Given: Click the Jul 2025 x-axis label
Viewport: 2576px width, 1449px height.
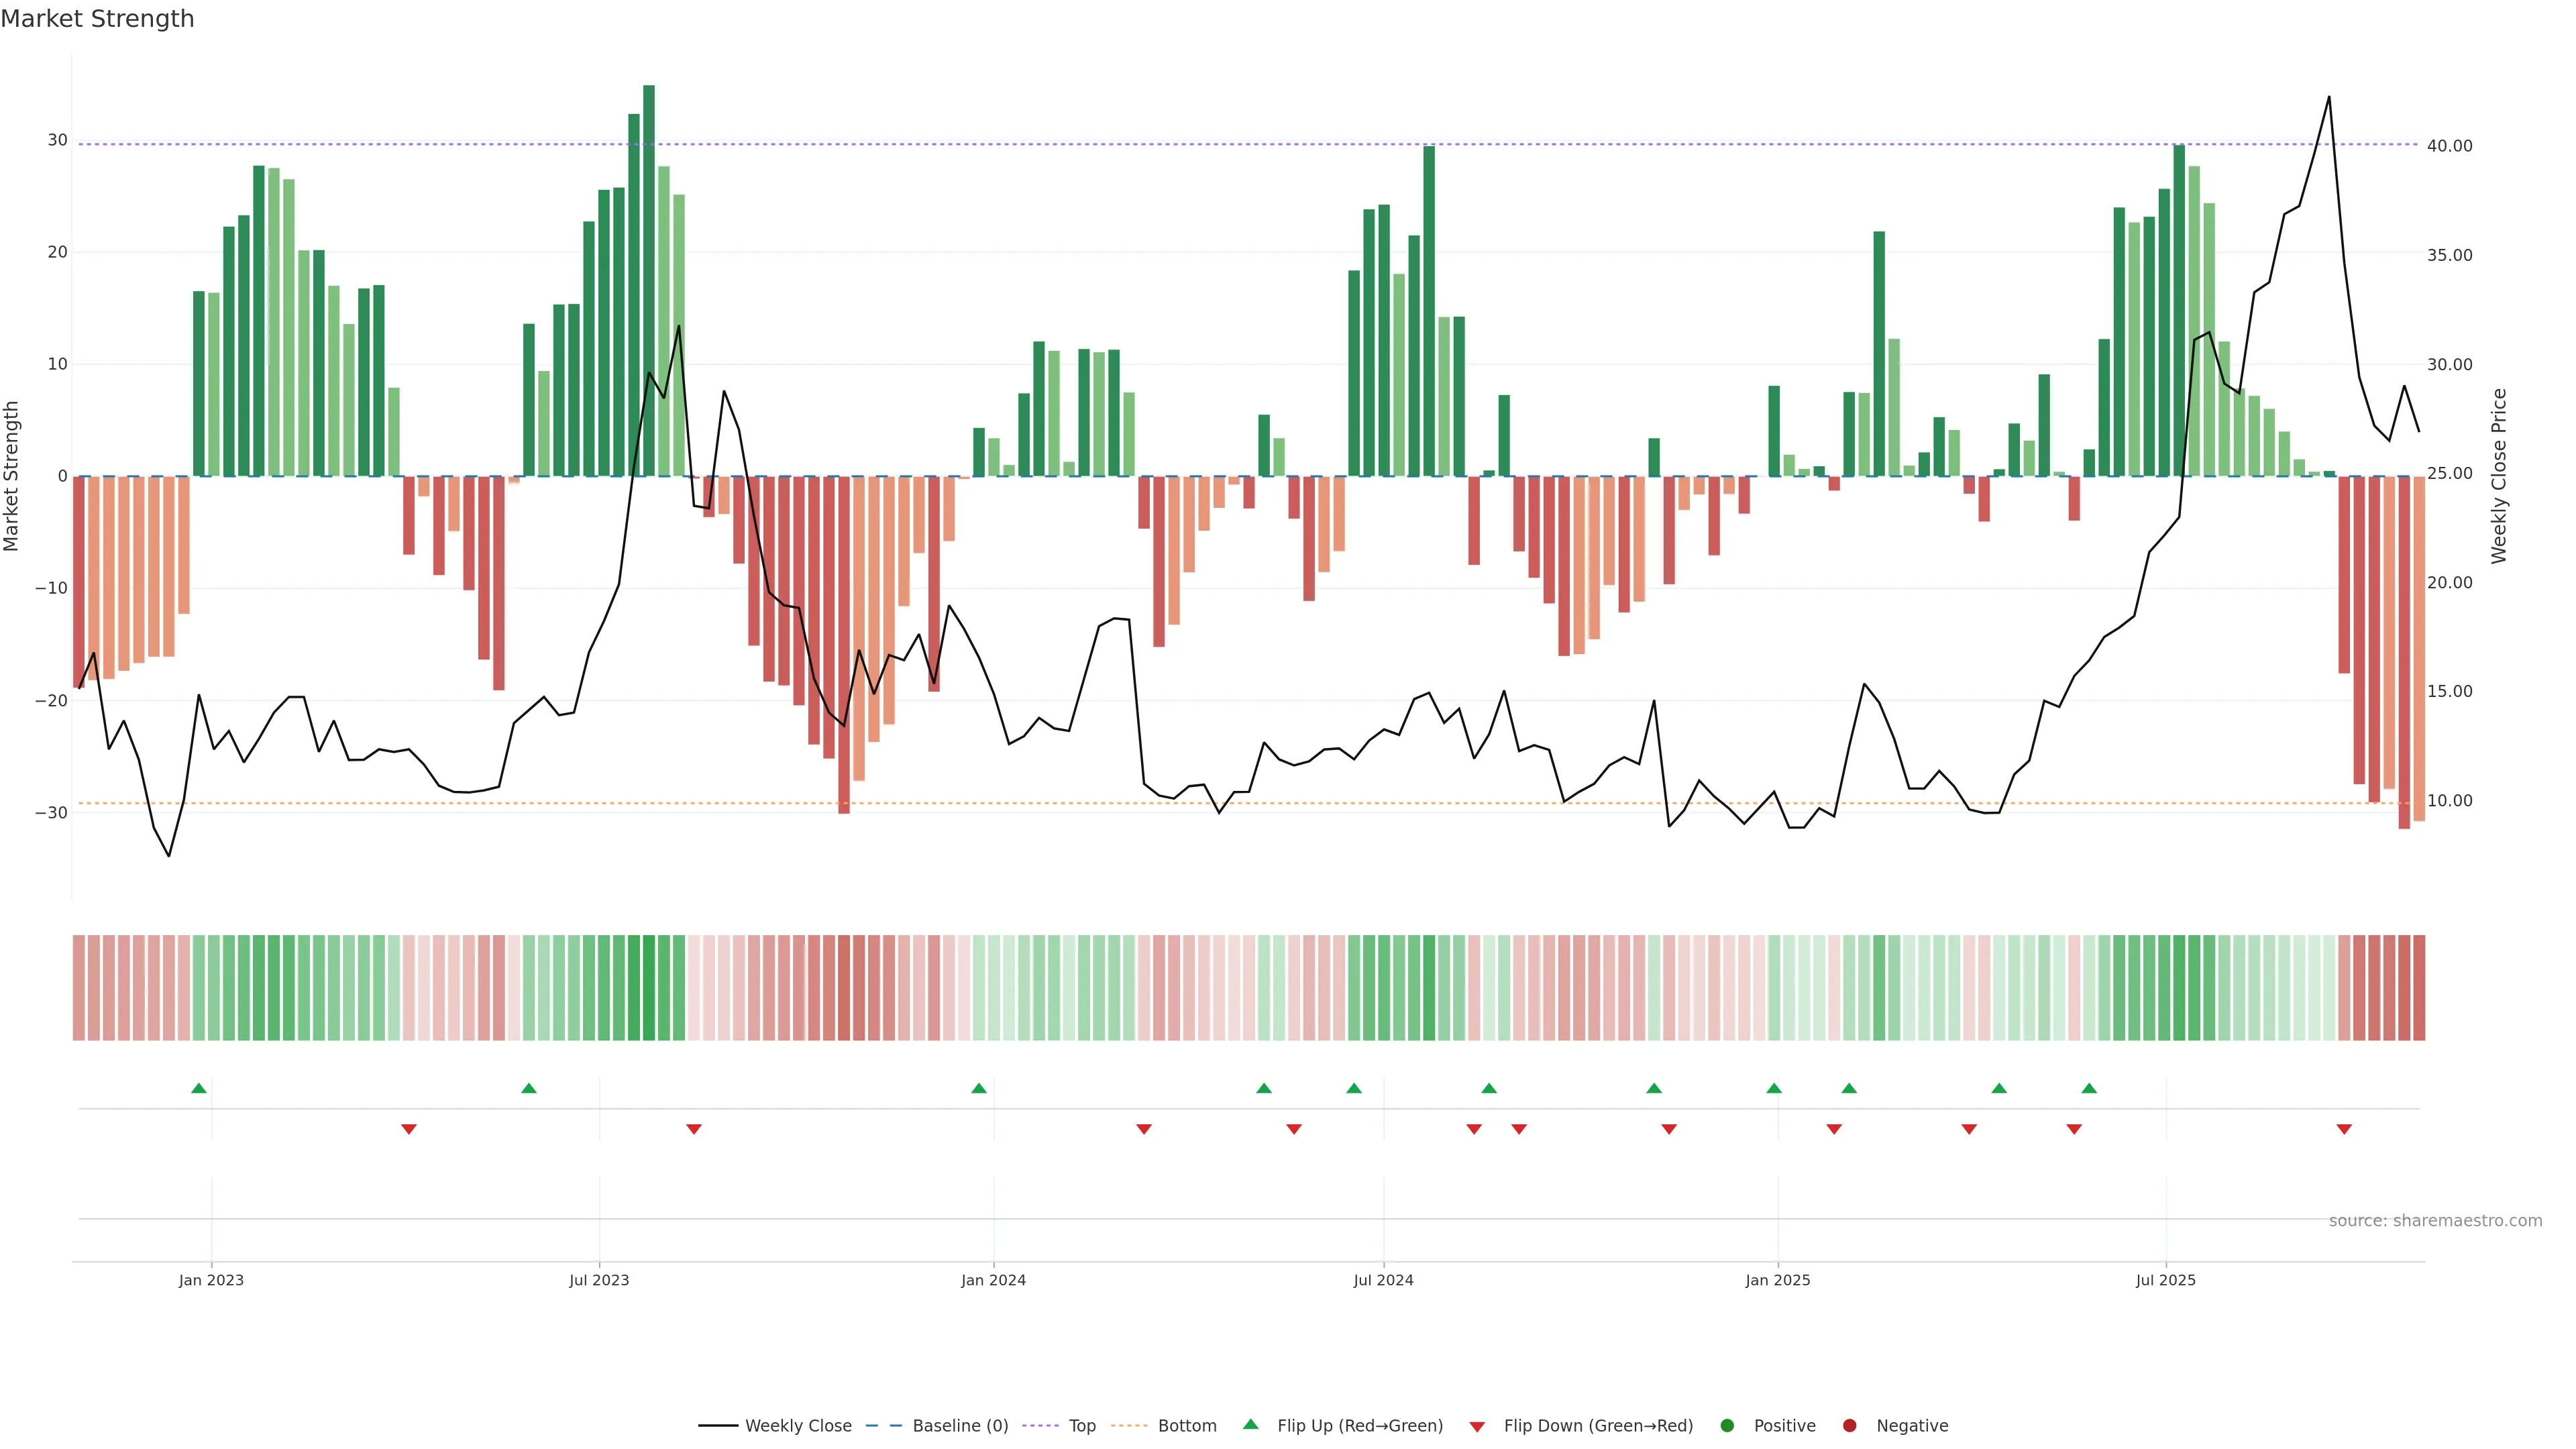Looking at the screenshot, I should [2165, 1280].
